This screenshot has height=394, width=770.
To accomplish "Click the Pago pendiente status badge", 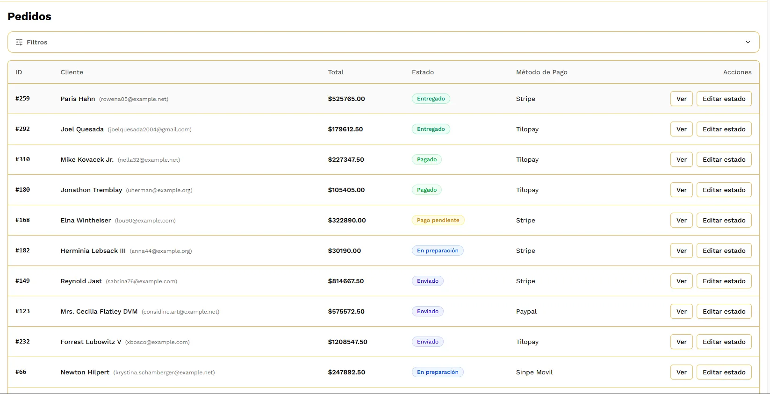I will pyautogui.click(x=438, y=220).
